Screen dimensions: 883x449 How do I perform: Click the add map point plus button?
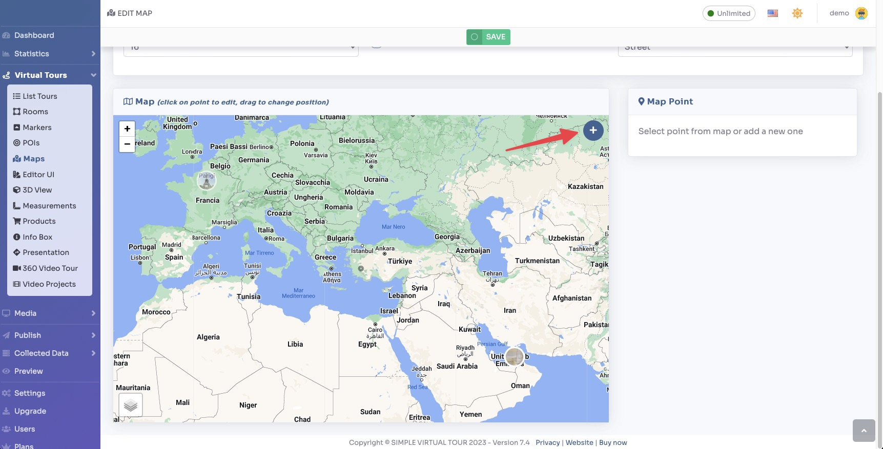(593, 130)
